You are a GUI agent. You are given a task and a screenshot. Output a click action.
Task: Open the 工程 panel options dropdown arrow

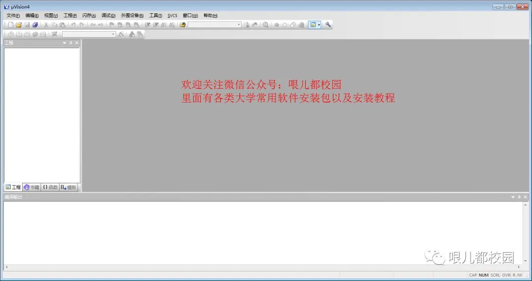pyautogui.click(x=65, y=43)
